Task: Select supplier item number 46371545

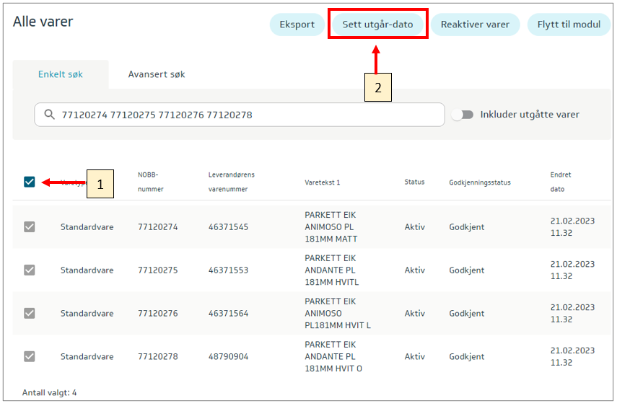Action: (228, 227)
